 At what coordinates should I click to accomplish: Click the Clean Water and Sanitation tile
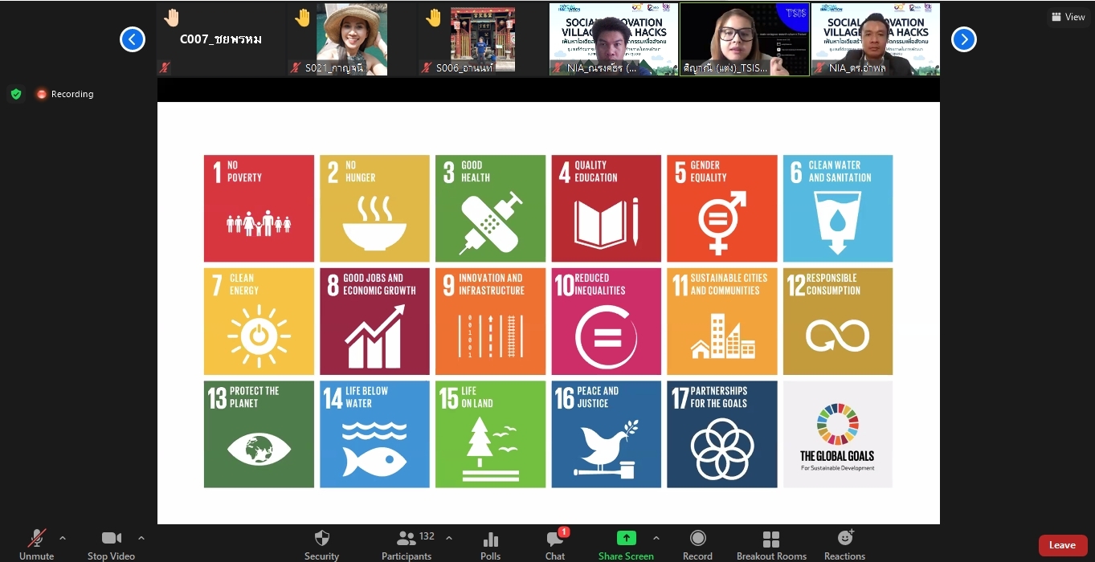click(x=838, y=209)
